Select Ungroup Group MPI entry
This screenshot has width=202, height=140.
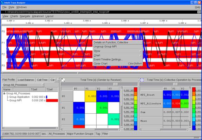tap(117, 47)
